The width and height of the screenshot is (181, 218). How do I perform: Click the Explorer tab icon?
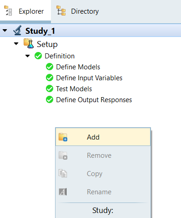coord(8,10)
